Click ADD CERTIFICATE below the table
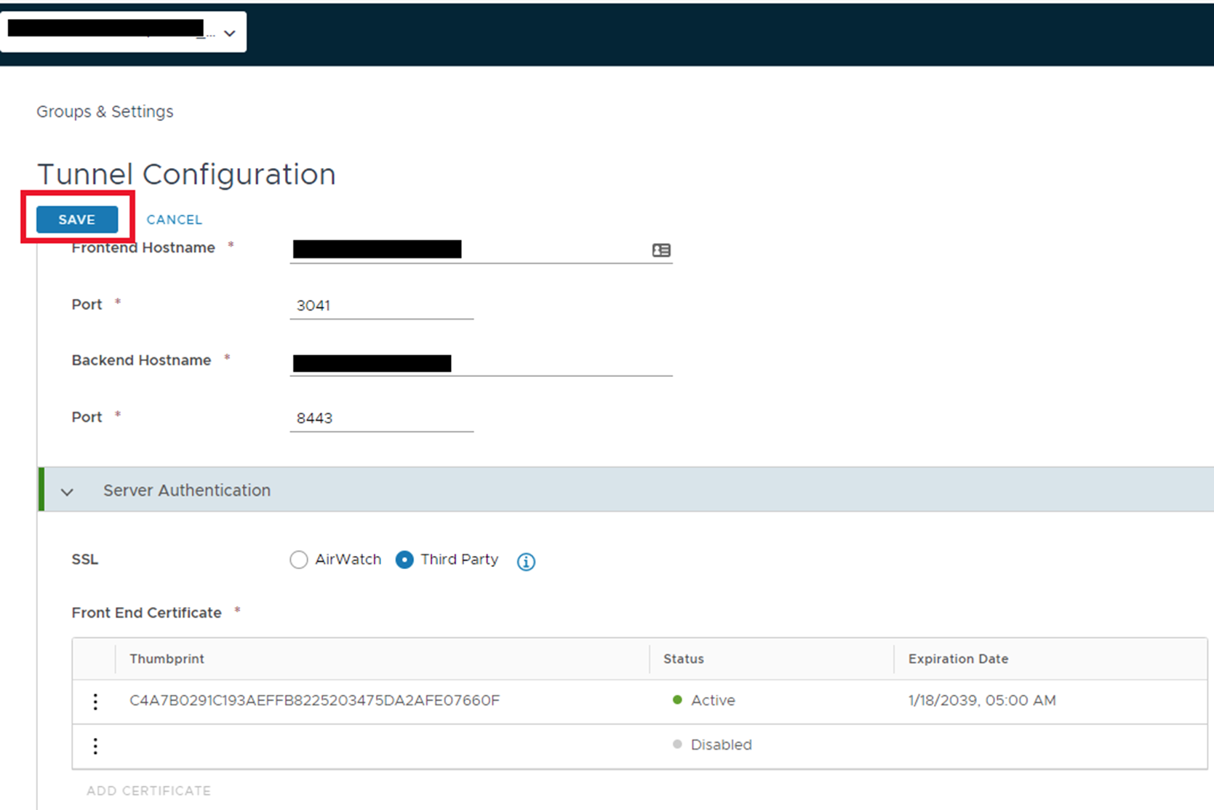 pyautogui.click(x=148, y=790)
